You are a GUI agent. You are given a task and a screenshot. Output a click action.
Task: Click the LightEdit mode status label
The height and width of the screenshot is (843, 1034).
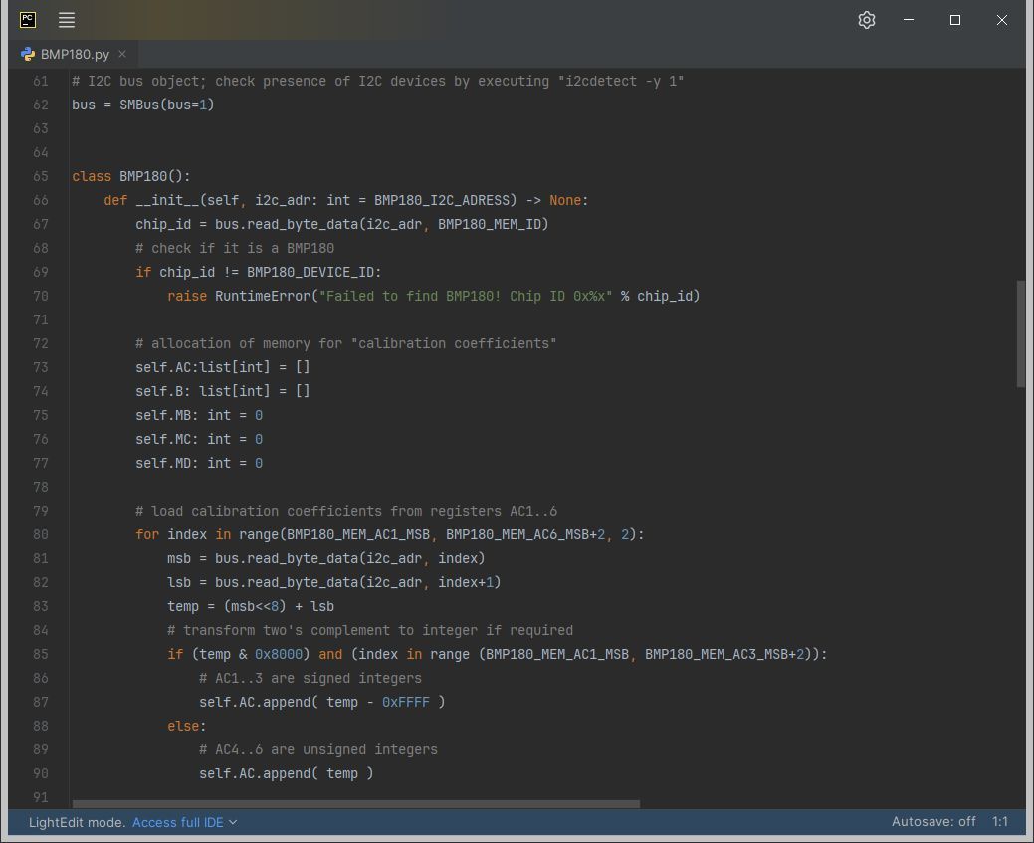tap(77, 822)
